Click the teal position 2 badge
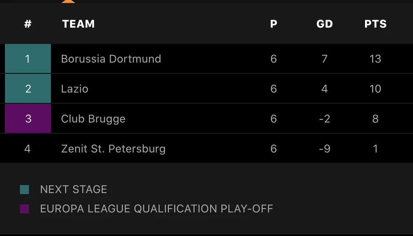The width and height of the screenshot is (413, 236). click(x=28, y=89)
